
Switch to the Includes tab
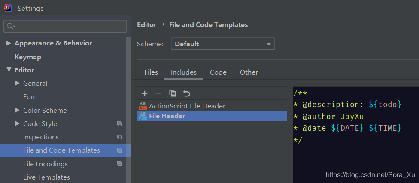point(184,72)
